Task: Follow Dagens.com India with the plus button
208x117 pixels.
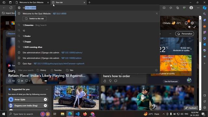Action: (x=45, y=106)
